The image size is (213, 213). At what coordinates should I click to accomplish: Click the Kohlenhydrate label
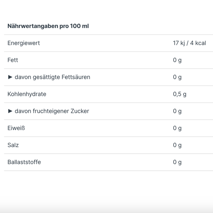[x=27, y=94]
